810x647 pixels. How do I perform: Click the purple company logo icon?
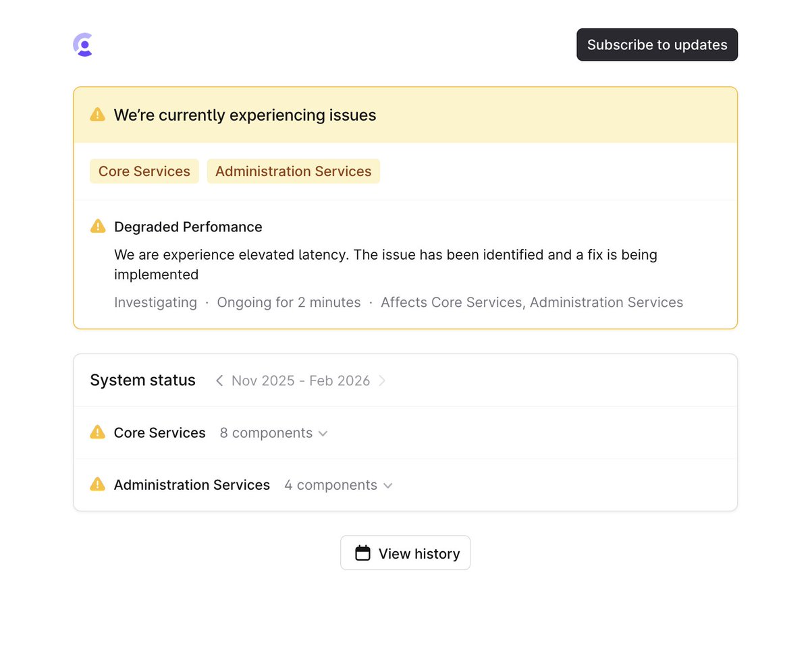[83, 45]
